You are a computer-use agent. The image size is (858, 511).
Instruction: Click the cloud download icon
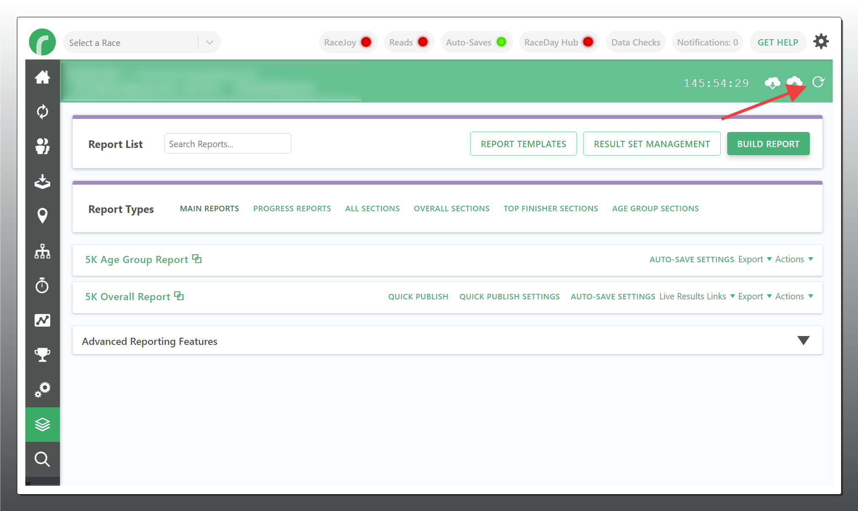pyautogui.click(x=772, y=83)
